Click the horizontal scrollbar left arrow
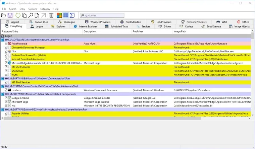 point(2,118)
